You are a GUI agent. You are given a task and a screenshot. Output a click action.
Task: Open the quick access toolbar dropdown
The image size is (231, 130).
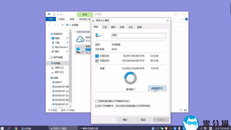pyautogui.click(x=62, y=14)
